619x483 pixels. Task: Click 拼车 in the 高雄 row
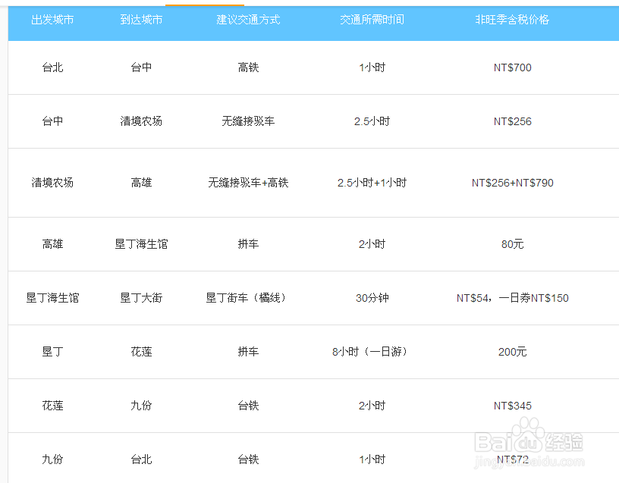point(248,244)
